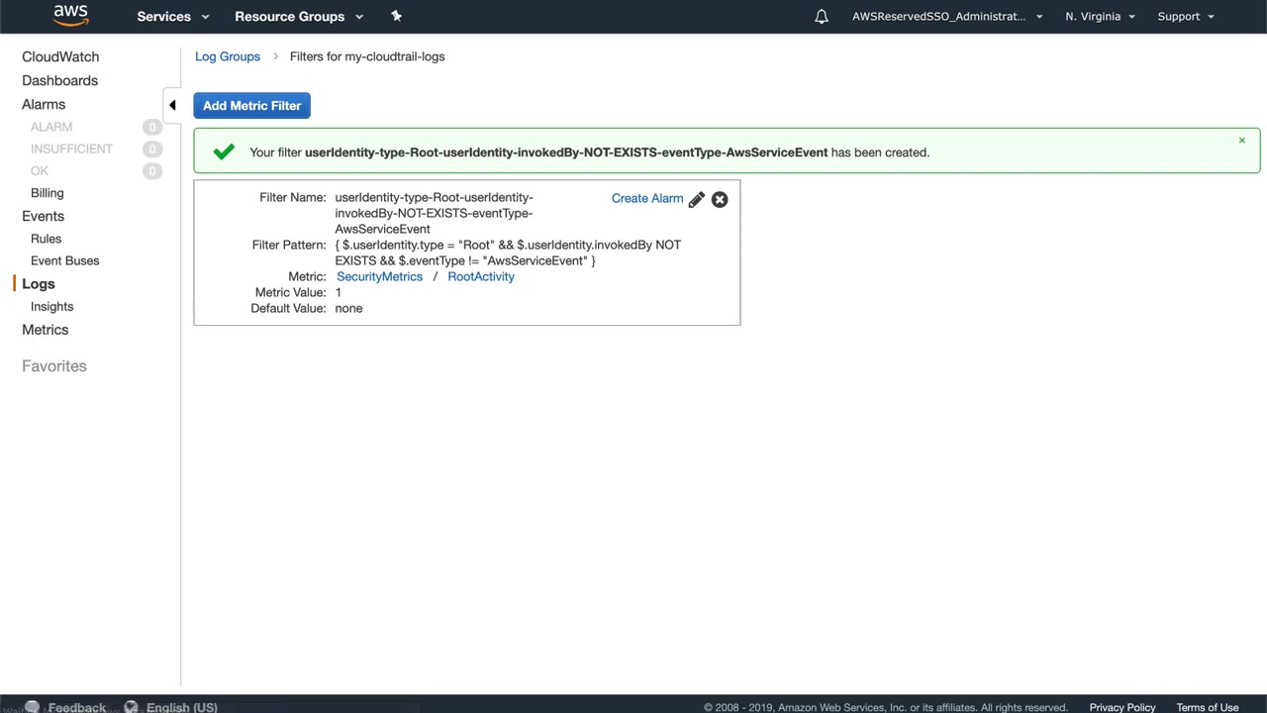Viewport: 1267px width, 713px height.
Task: Open Insights under Logs
Action: pyautogui.click(x=51, y=307)
